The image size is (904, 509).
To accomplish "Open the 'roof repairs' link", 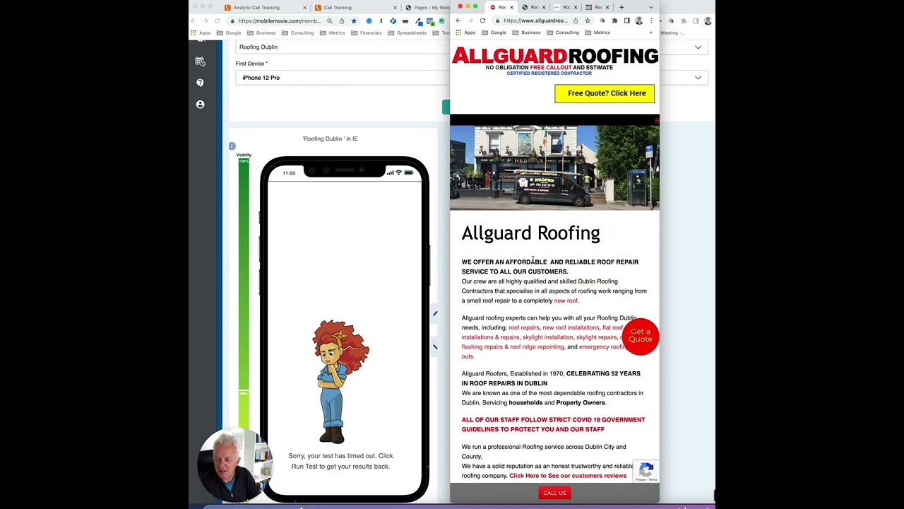I will pyautogui.click(x=524, y=327).
